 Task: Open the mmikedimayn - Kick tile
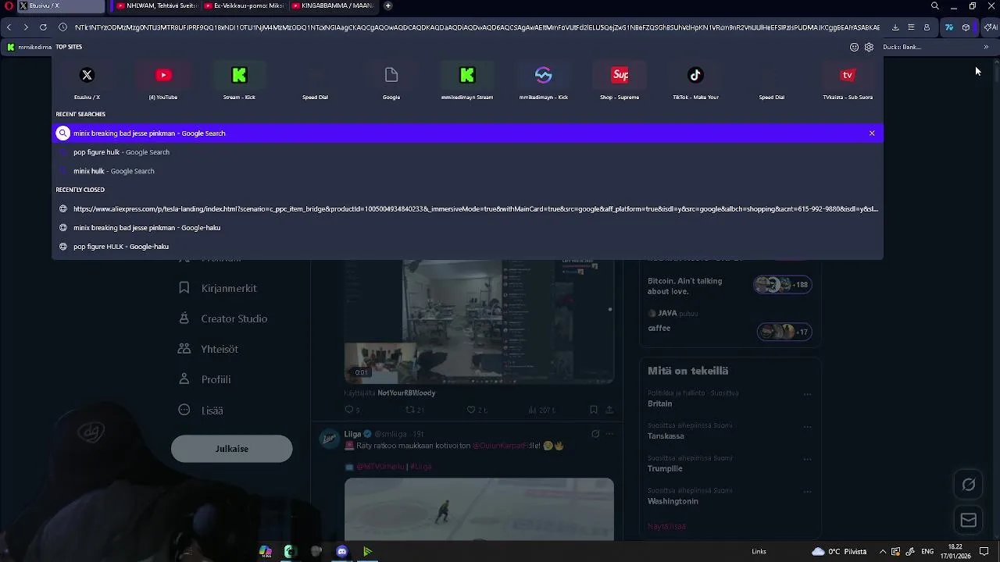click(x=544, y=81)
